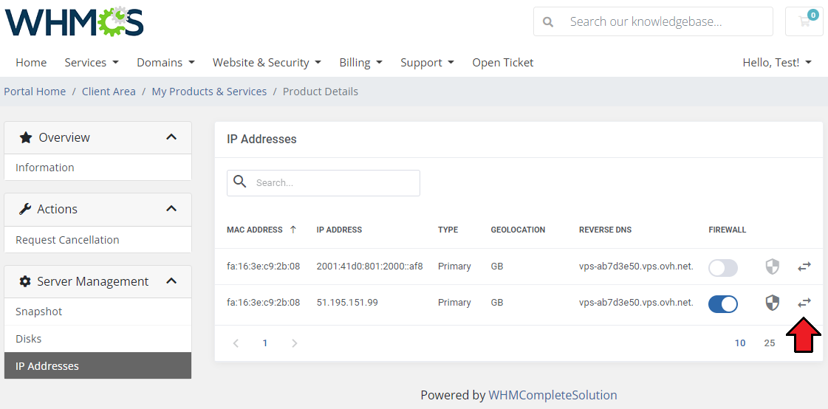
Task: Click the Portal Home breadcrumb link
Action: pos(35,92)
